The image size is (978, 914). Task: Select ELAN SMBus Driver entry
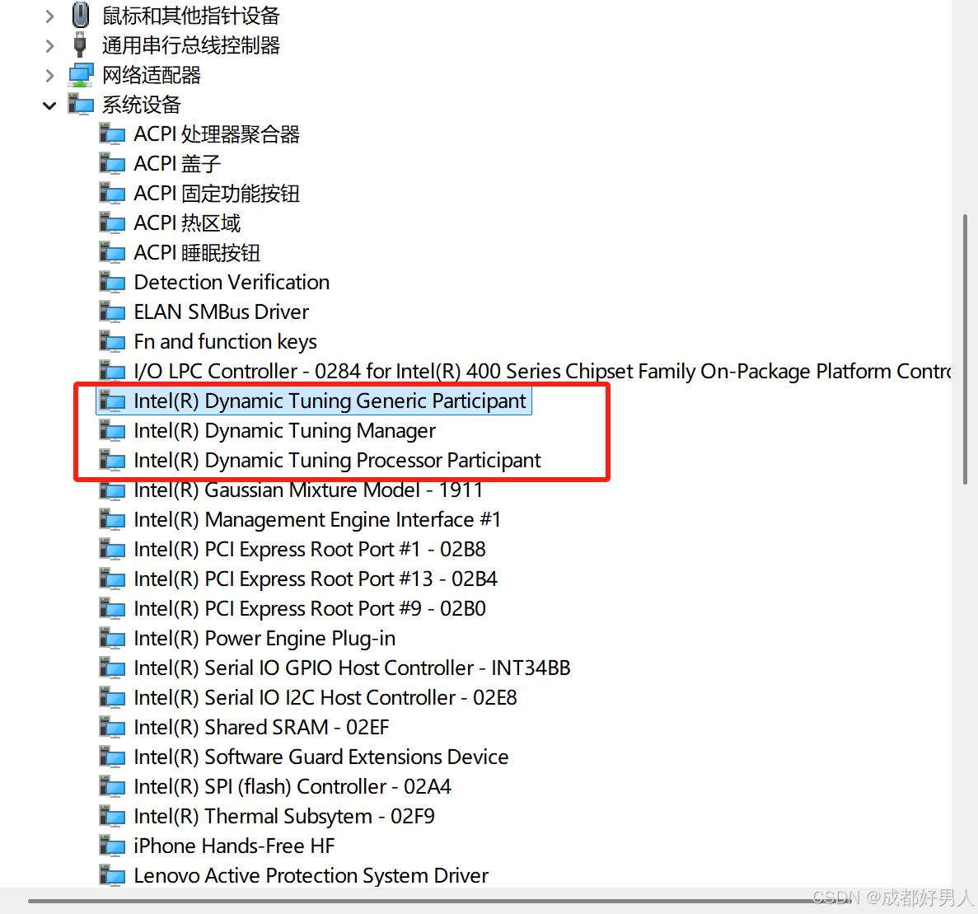[222, 312]
